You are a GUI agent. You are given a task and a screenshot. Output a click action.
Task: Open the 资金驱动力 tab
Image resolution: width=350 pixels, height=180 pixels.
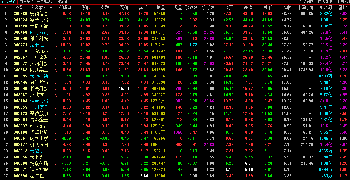(45, 2)
